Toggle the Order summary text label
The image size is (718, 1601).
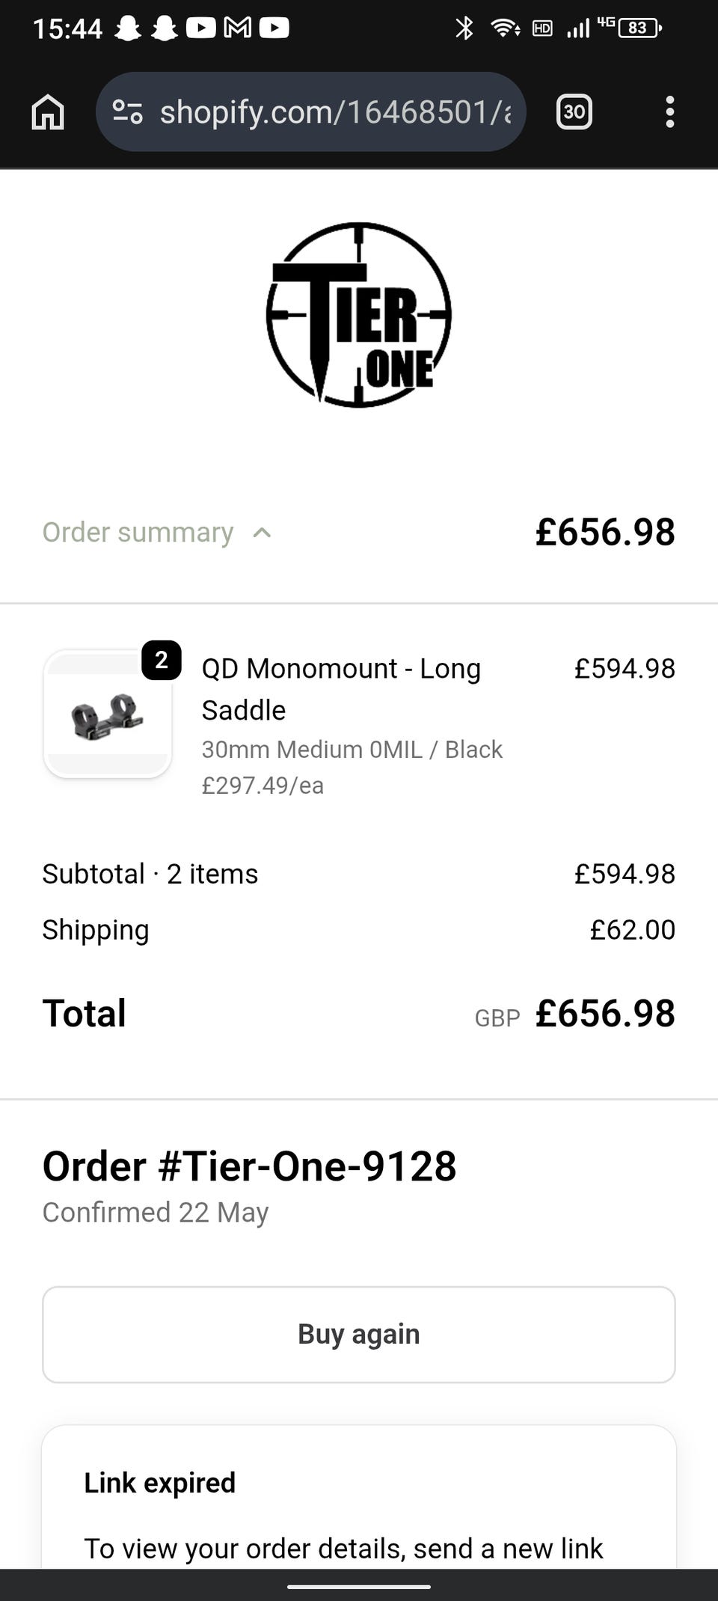[x=138, y=533]
